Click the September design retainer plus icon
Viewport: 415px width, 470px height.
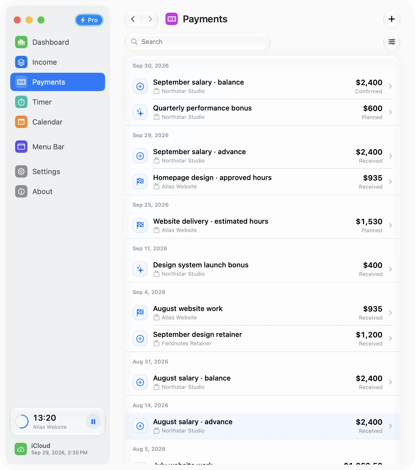[140, 338]
